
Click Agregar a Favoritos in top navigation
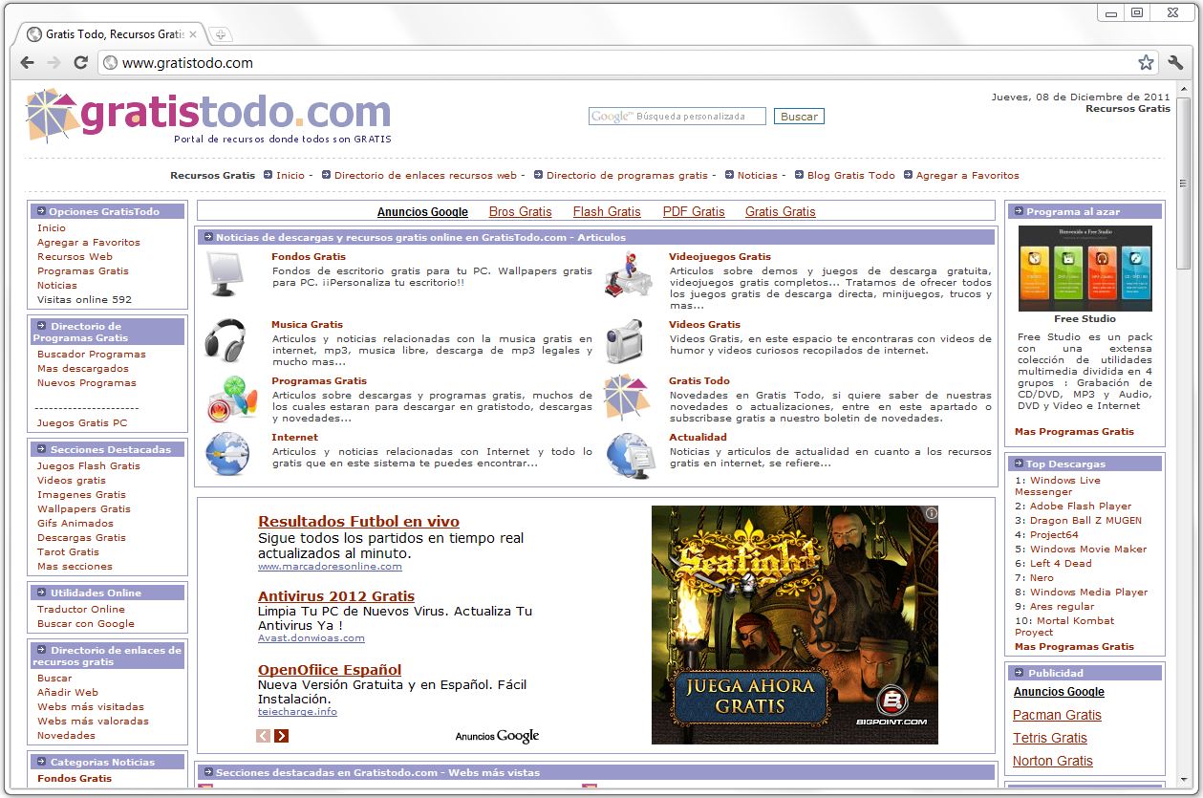click(968, 176)
